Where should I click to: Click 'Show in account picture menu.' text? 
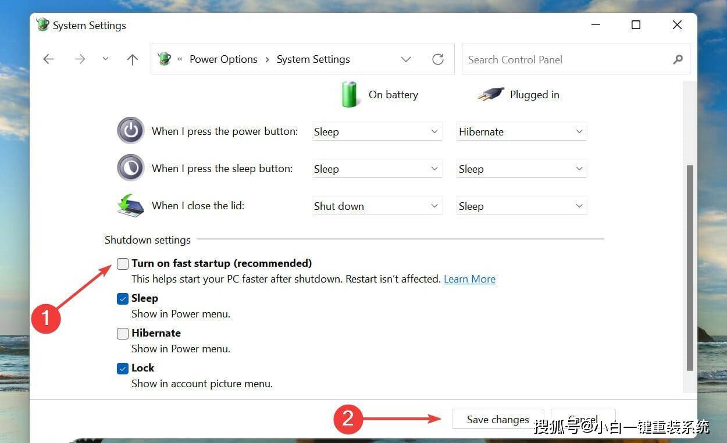point(202,384)
